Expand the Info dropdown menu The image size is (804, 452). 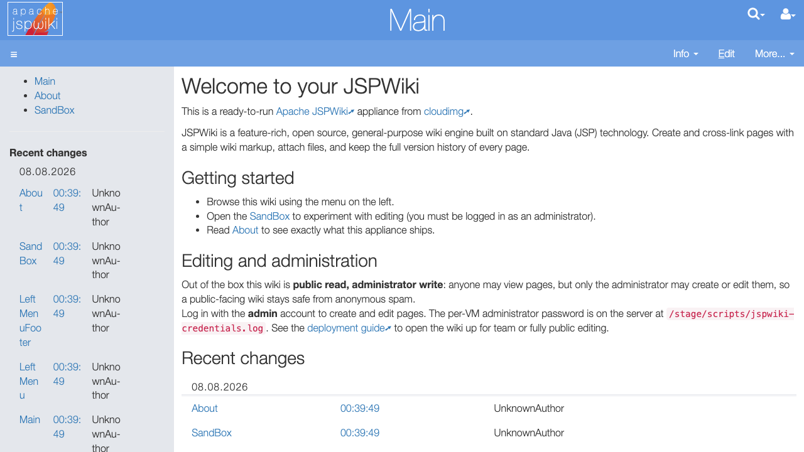pyautogui.click(x=685, y=54)
